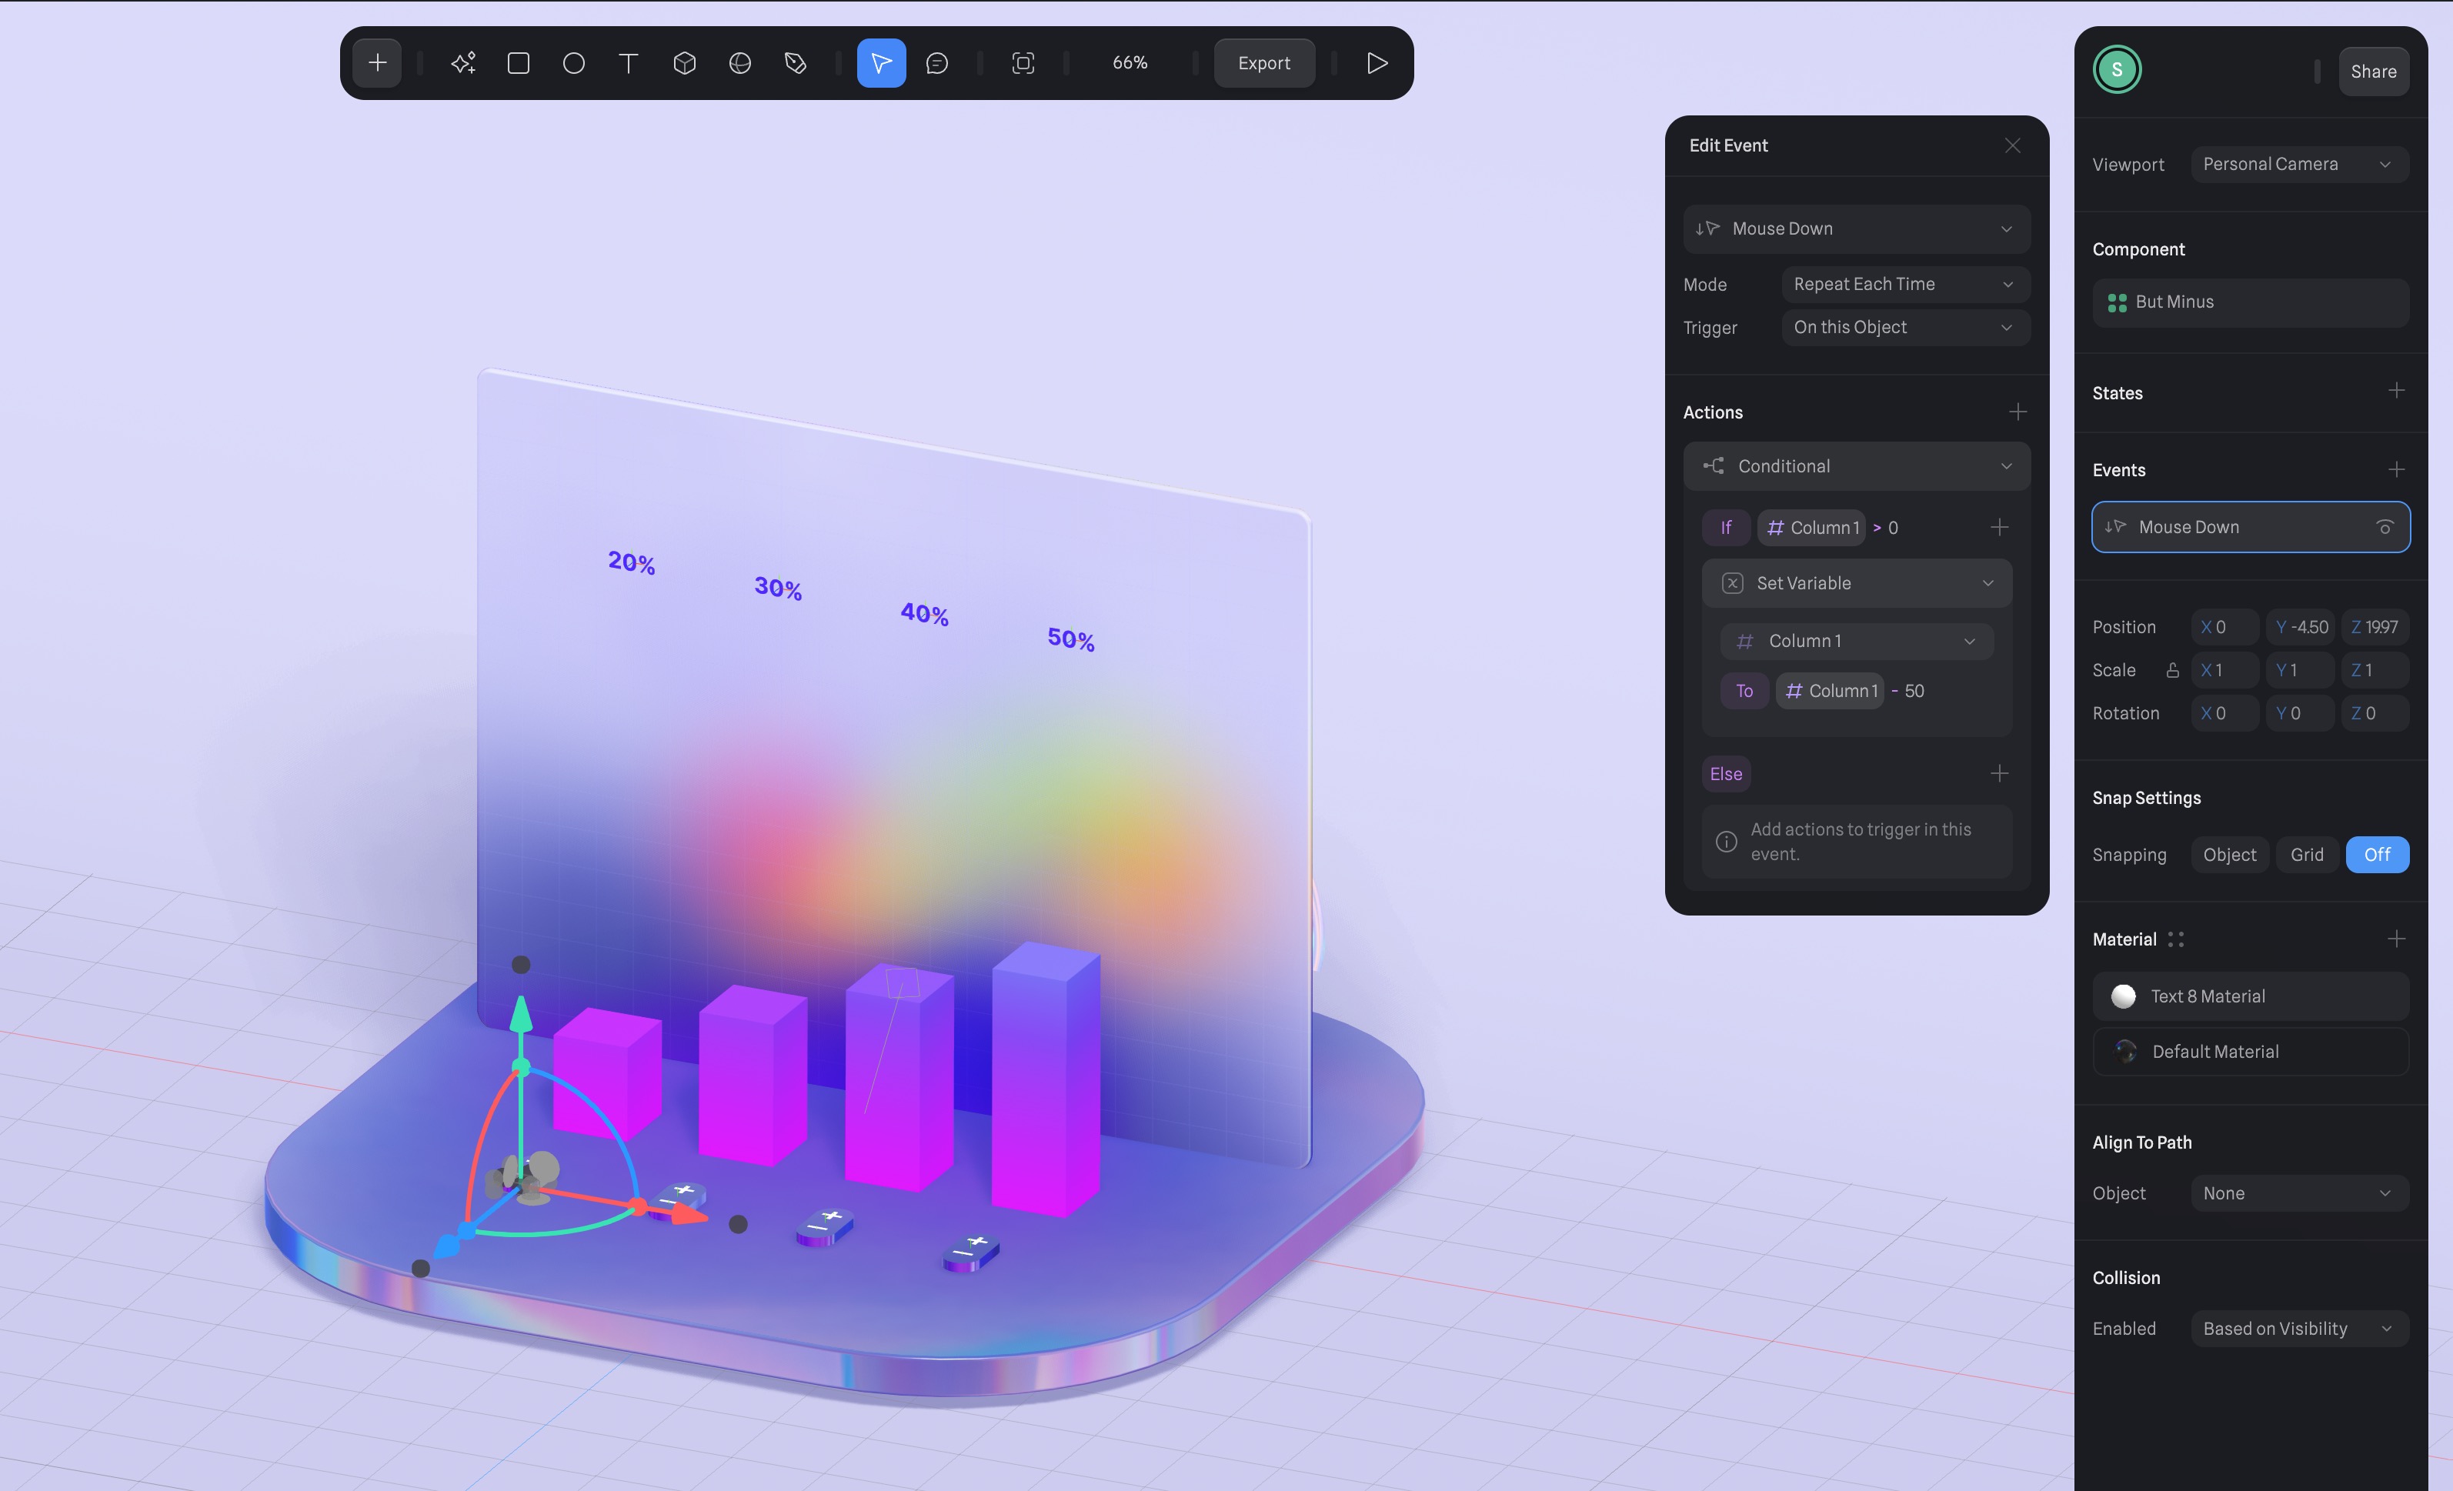
Task: Activate the Comment tool
Action: (936, 63)
